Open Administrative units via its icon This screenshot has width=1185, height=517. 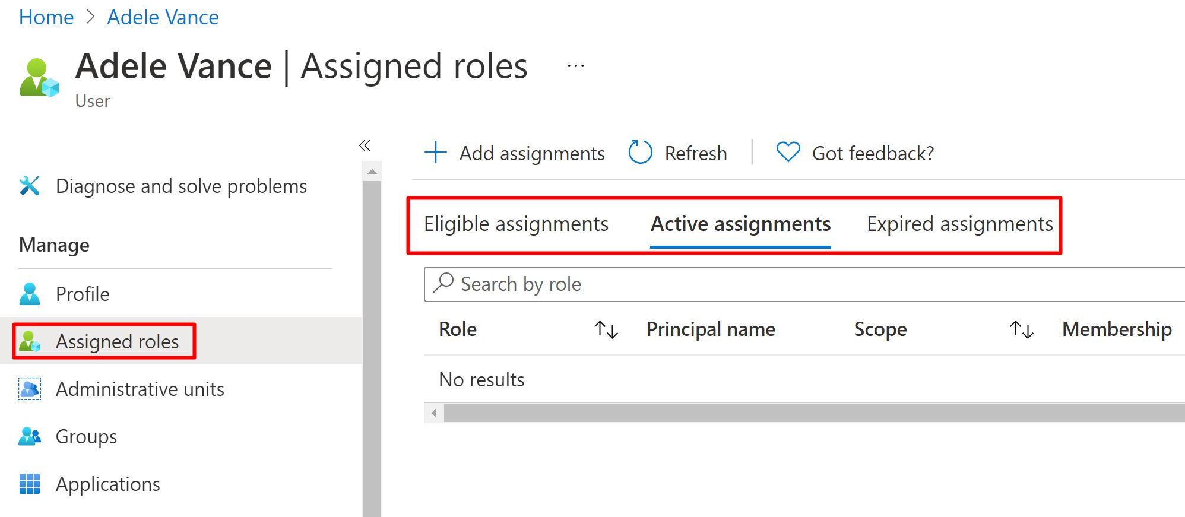30,389
